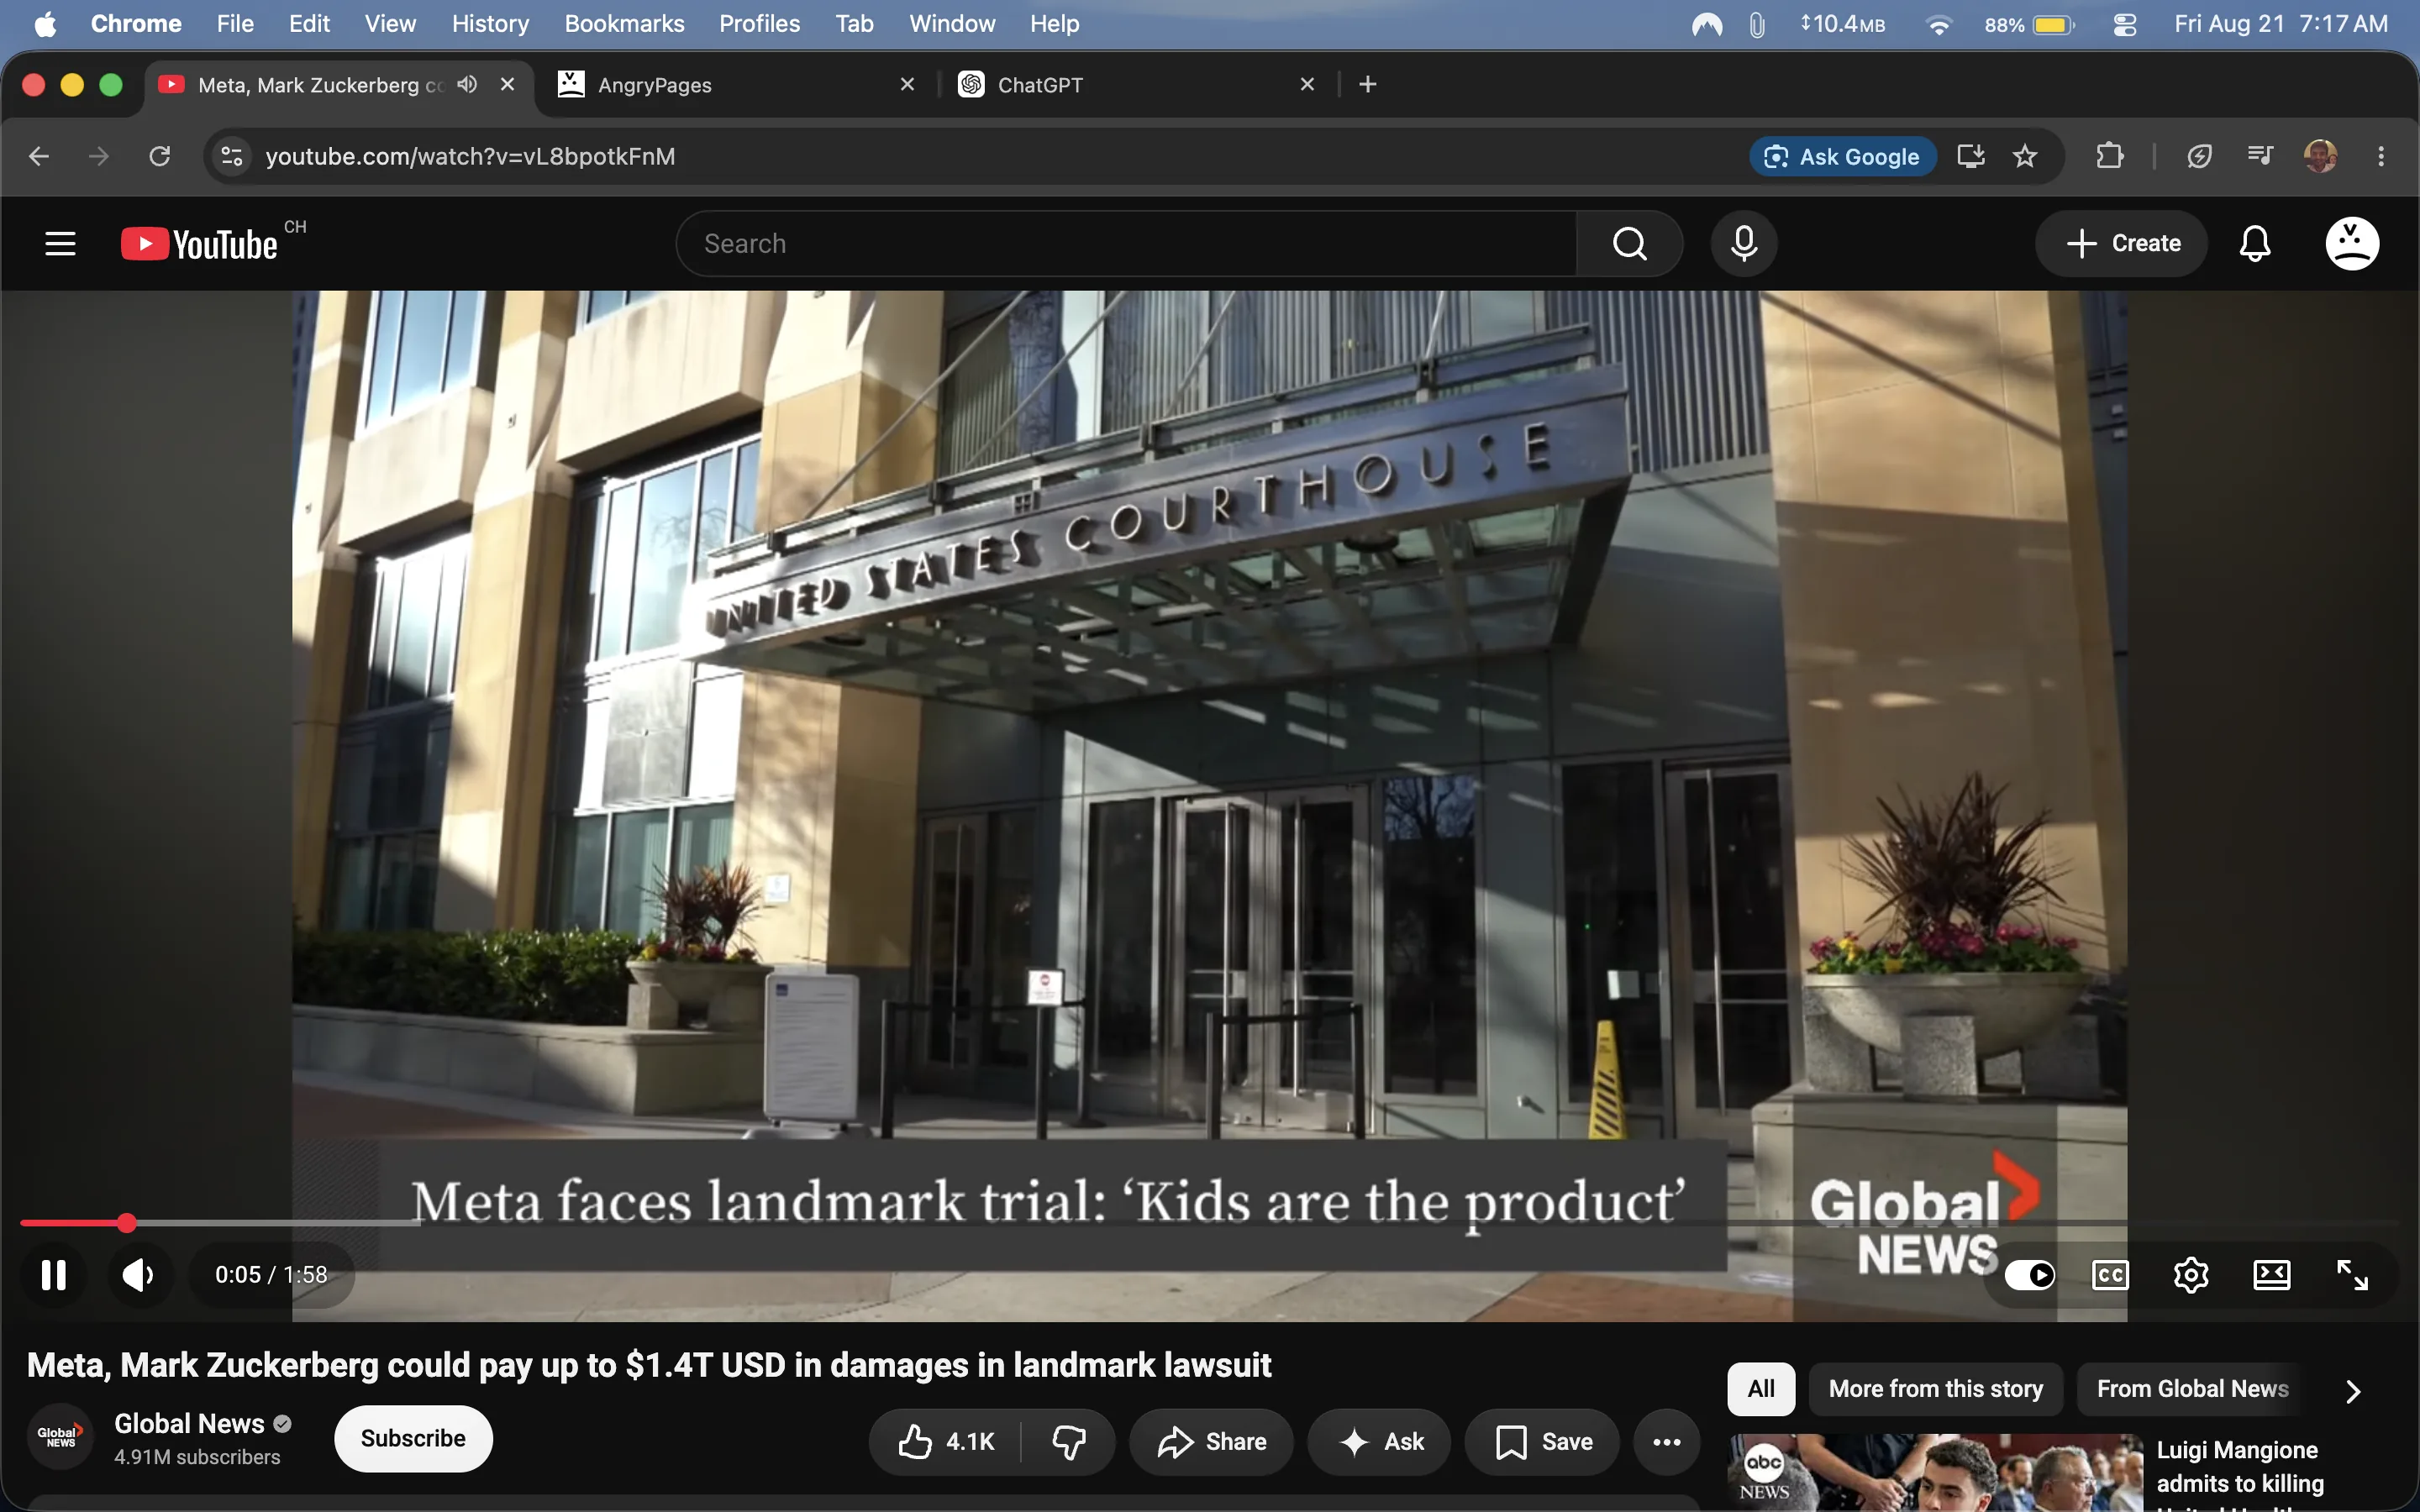Open Wi-Fi status menu
This screenshot has width=2420, height=1512.
click(1938, 24)
